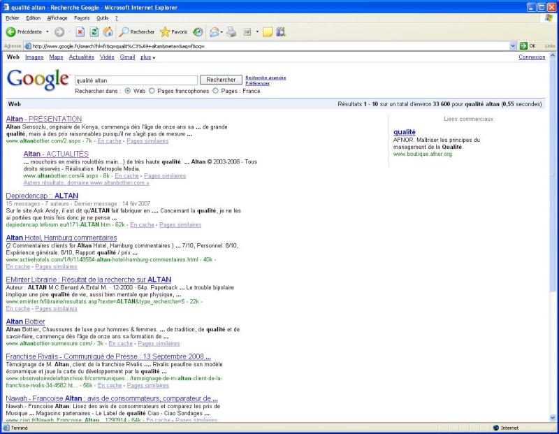Open result Altan - PRÉSENTATION
The height and width of the screenshot is (434, 559).
44,119
